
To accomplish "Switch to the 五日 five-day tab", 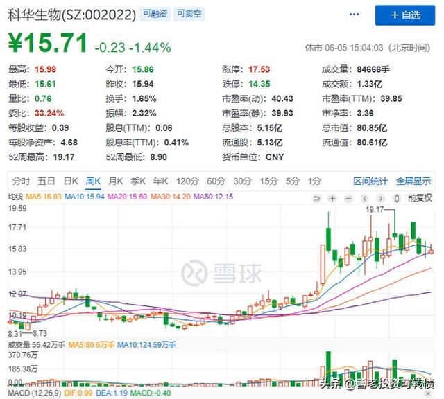I will click(x=46, y=181).
